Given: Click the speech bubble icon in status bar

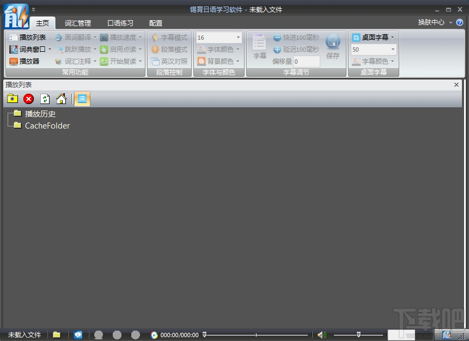Looking at the screenshot, I should coord(78,334).
